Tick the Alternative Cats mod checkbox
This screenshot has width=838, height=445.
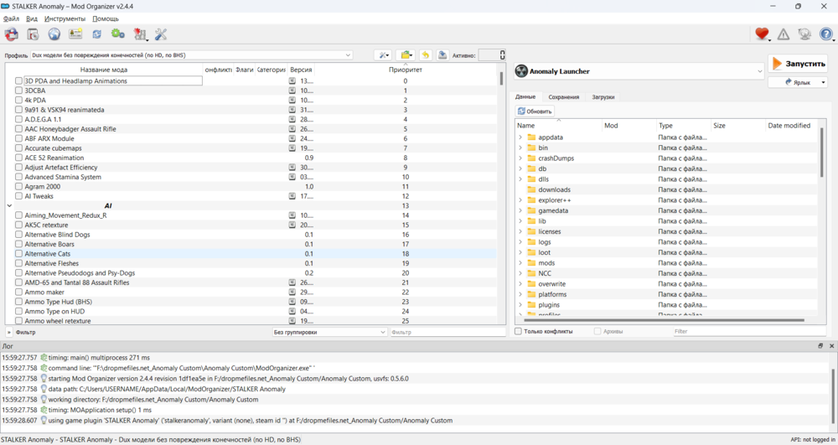(19, 254)
